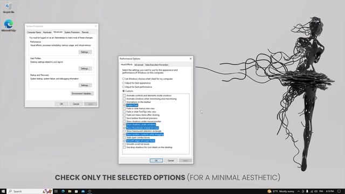This screenshot has width=345, height=194.
Task: Open the Settings gear taskbar icon
Action: pyautogui.click(x=89, y=191)
